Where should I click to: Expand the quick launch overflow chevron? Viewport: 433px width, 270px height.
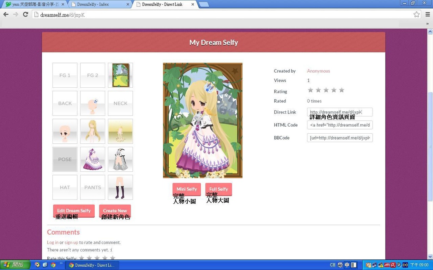pos(61,263)
